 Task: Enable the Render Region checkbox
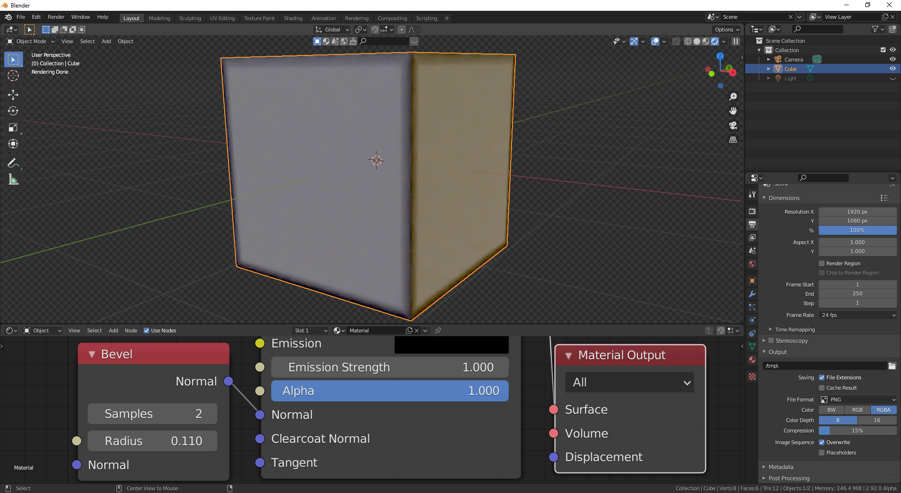[x=822, y=263]
